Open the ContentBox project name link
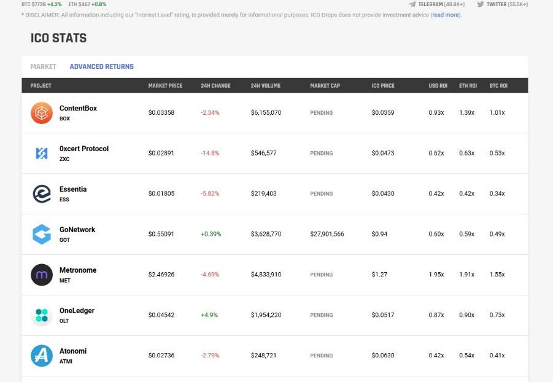Image resolution: width=553 pixels, height=382 pixels. click(x=78, y=108)
